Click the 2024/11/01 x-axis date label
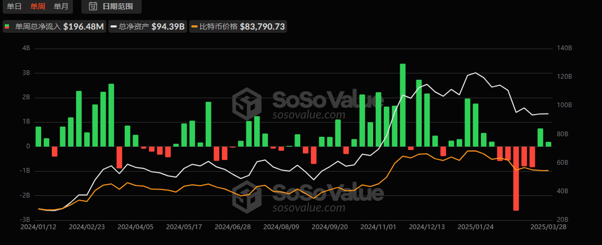The width and height of the screenshot is (602, 245). pos(378,227)
